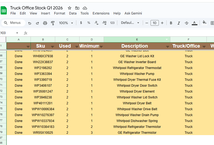Open the Format menu
The height and width of the screenshot is (145, 214).
click(x=59, y=13)
